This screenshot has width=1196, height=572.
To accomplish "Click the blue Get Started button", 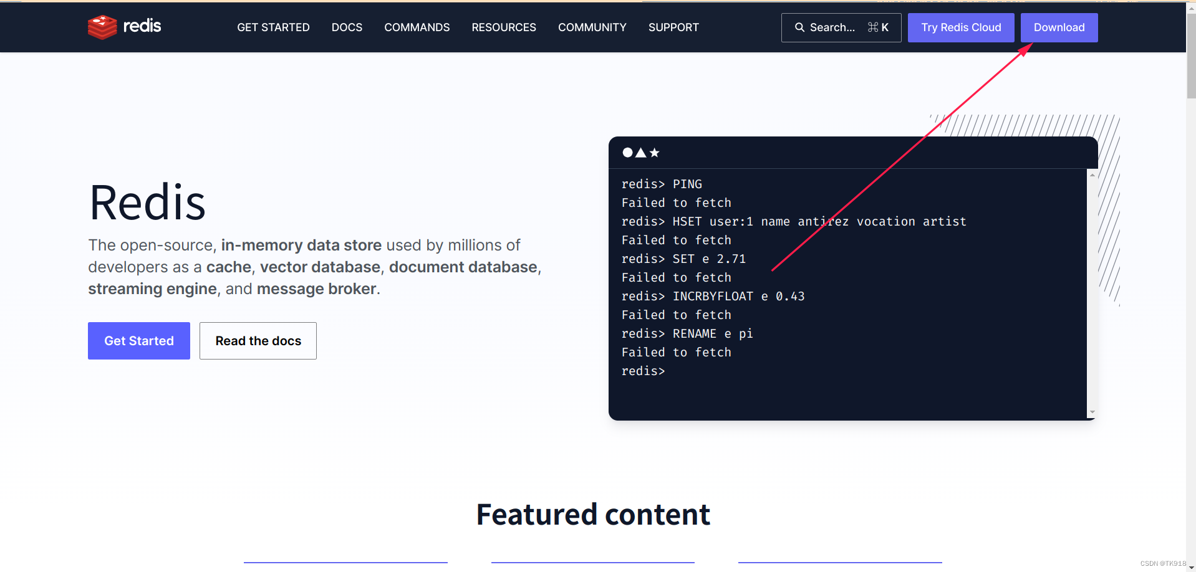I will point(139,341).
